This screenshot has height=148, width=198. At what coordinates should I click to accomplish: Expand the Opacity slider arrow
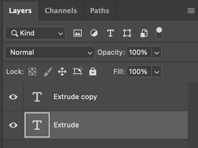click(x=157, y=52)
